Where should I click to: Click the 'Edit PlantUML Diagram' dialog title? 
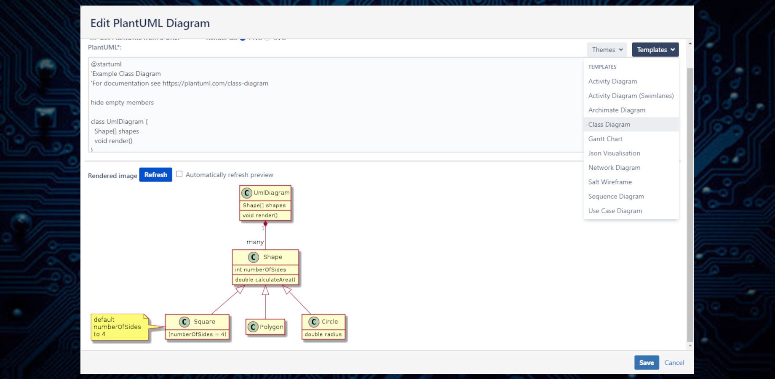[150, 23]
